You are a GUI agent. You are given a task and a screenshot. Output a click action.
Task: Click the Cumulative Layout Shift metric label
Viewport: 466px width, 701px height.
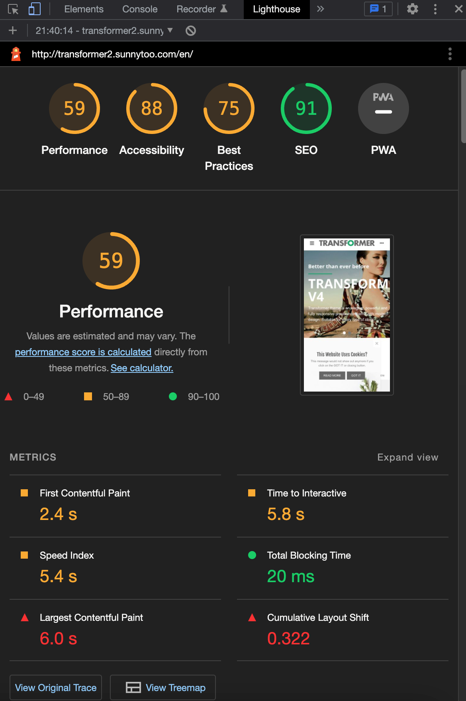click(x=318, y=618)
